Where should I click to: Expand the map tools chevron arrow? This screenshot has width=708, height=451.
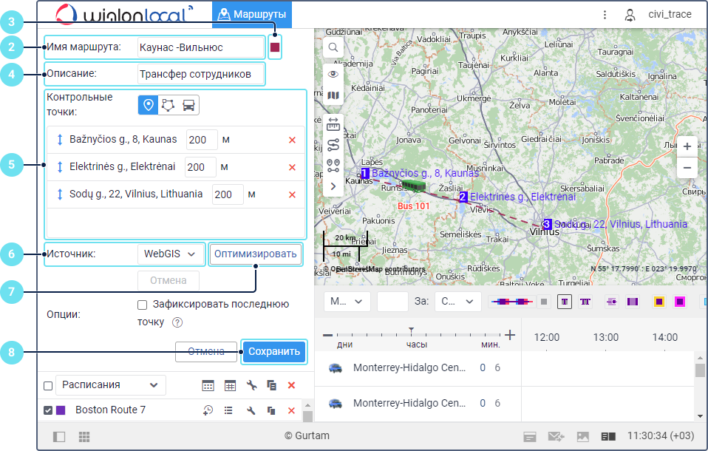[333, 186]
